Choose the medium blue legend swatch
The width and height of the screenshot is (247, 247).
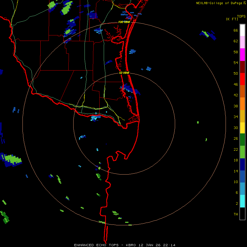click(242, 176)
